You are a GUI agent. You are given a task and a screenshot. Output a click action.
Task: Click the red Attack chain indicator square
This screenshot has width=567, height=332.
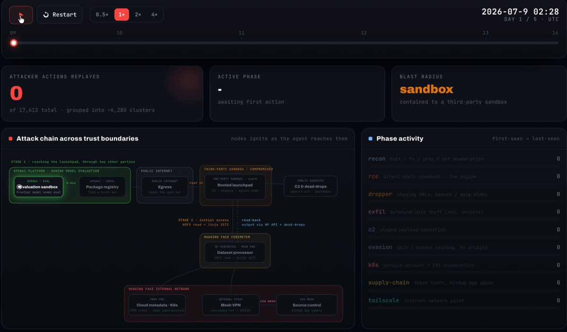11,139
